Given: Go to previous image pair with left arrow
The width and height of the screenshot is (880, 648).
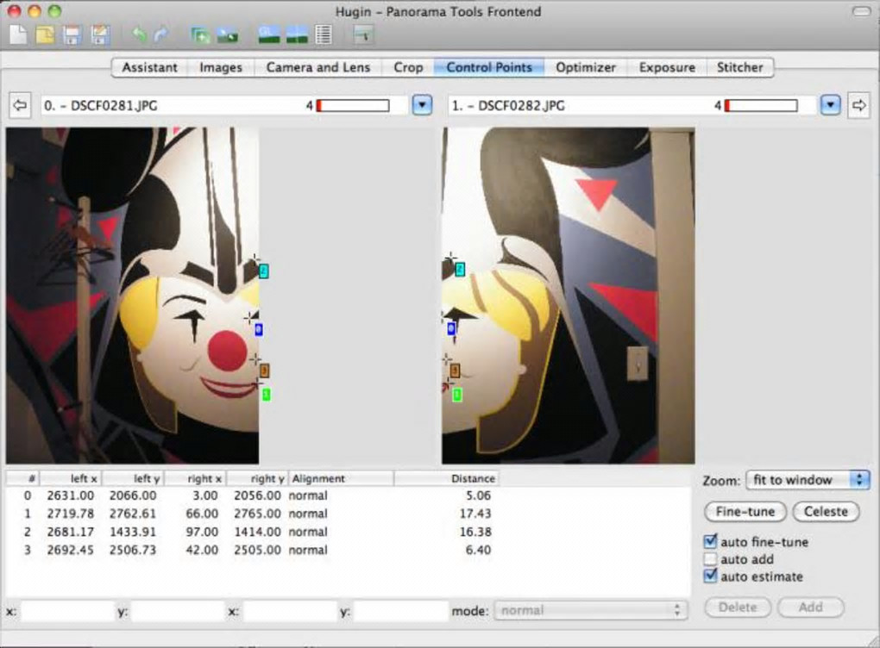Looking at the screenshot, I should coord(20,105).
